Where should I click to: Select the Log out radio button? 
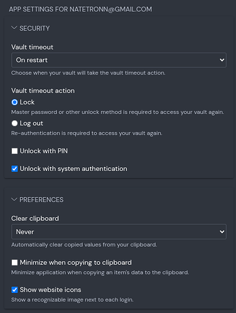click(x=14, y=123)
